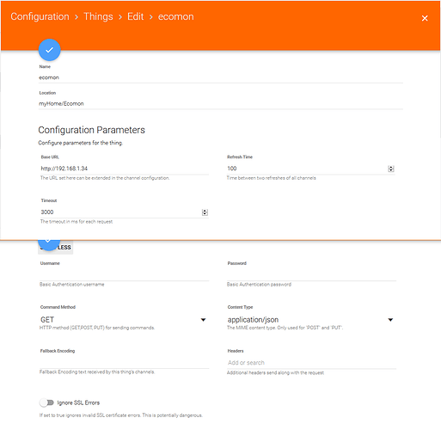Open the Command Method dropdown arrow
This screenshot has height=430, width=441.
pos(203,320)
